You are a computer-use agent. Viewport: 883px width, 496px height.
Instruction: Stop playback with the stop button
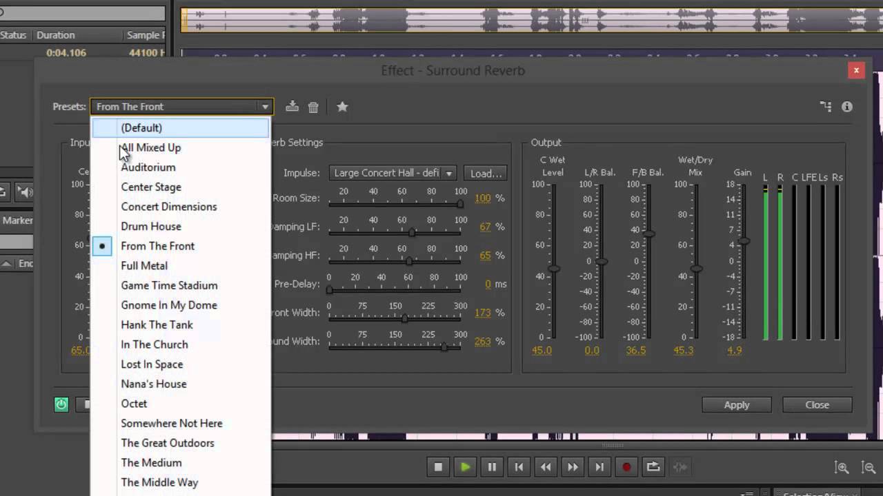click(x=438, y=467)
